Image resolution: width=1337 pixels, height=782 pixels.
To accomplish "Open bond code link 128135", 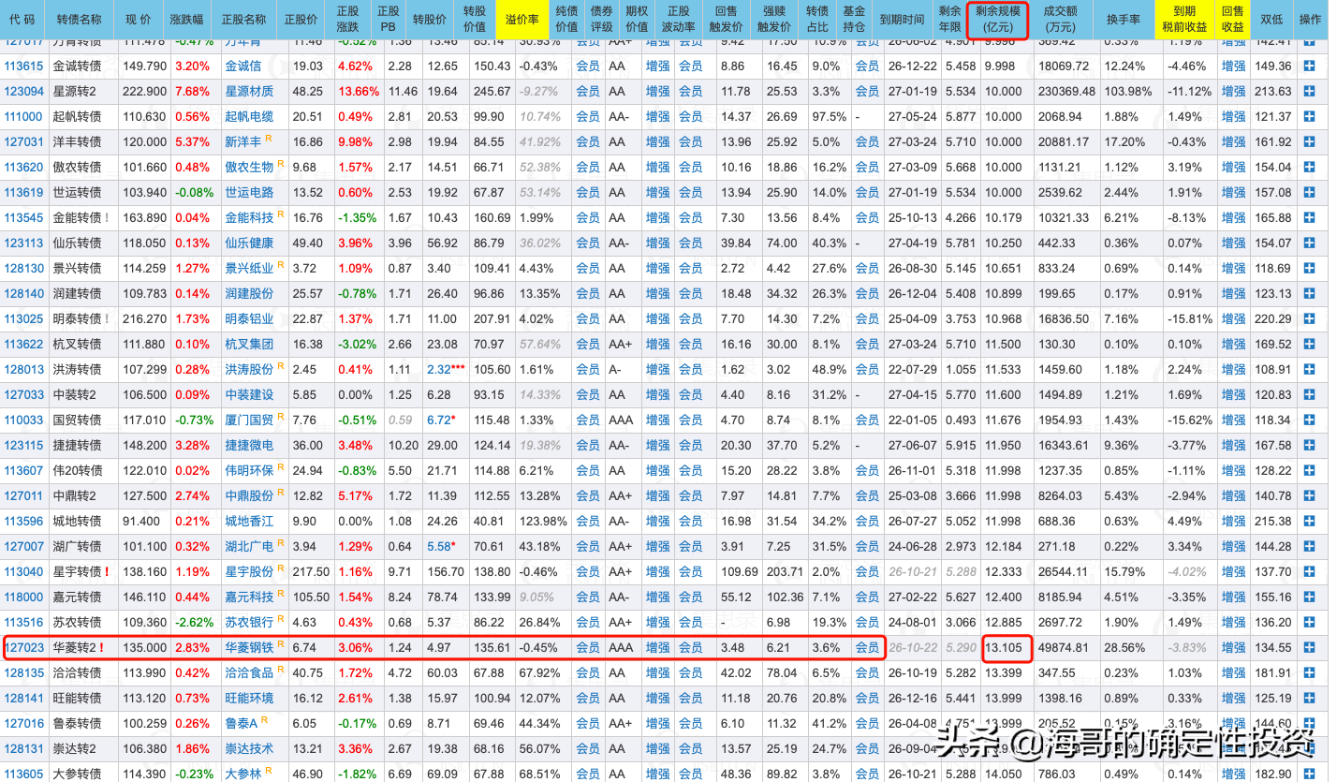I will 24,672.
